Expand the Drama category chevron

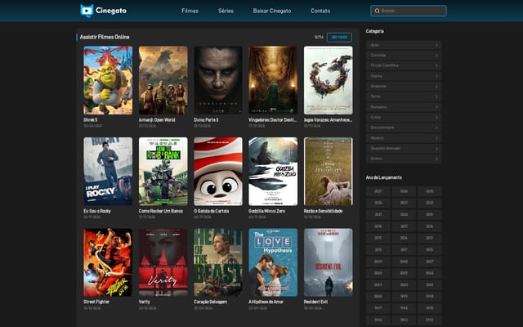point(436,76)
